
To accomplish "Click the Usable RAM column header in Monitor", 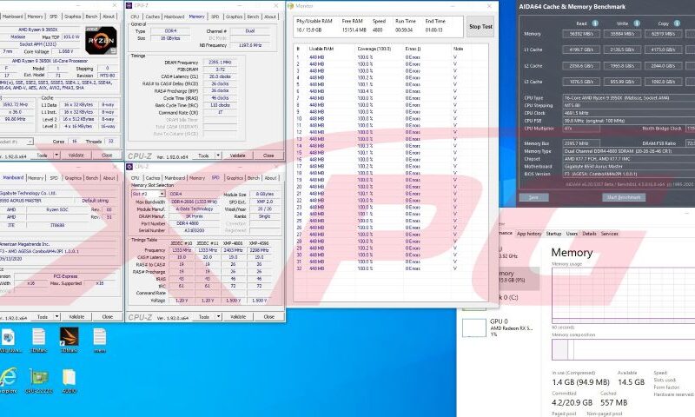I will coord(321,49).
